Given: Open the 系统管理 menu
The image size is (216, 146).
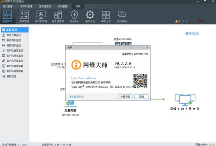Looking at the screenshot, I should [63, 6].
